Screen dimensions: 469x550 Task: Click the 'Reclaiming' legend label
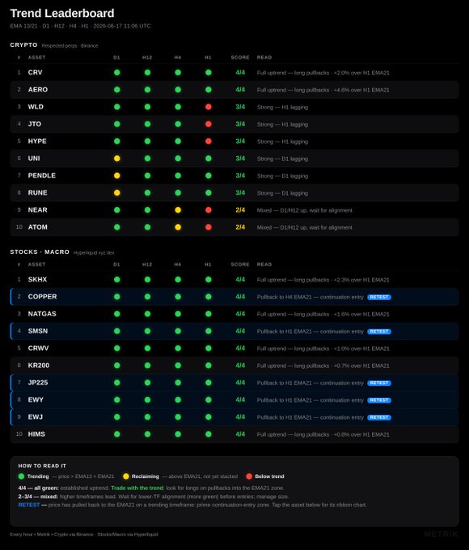pos(146,476)
